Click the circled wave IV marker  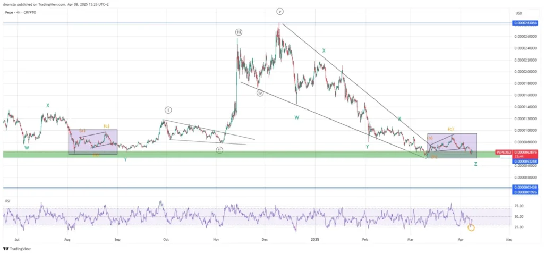click(x=260, y=92)
